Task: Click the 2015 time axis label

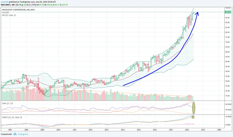Action: [x=139, y=130]
